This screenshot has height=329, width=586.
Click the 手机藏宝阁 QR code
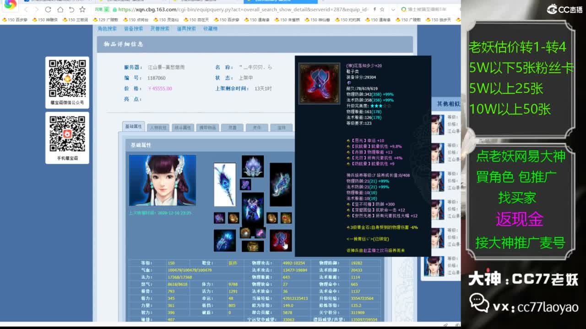coord(67,134)
